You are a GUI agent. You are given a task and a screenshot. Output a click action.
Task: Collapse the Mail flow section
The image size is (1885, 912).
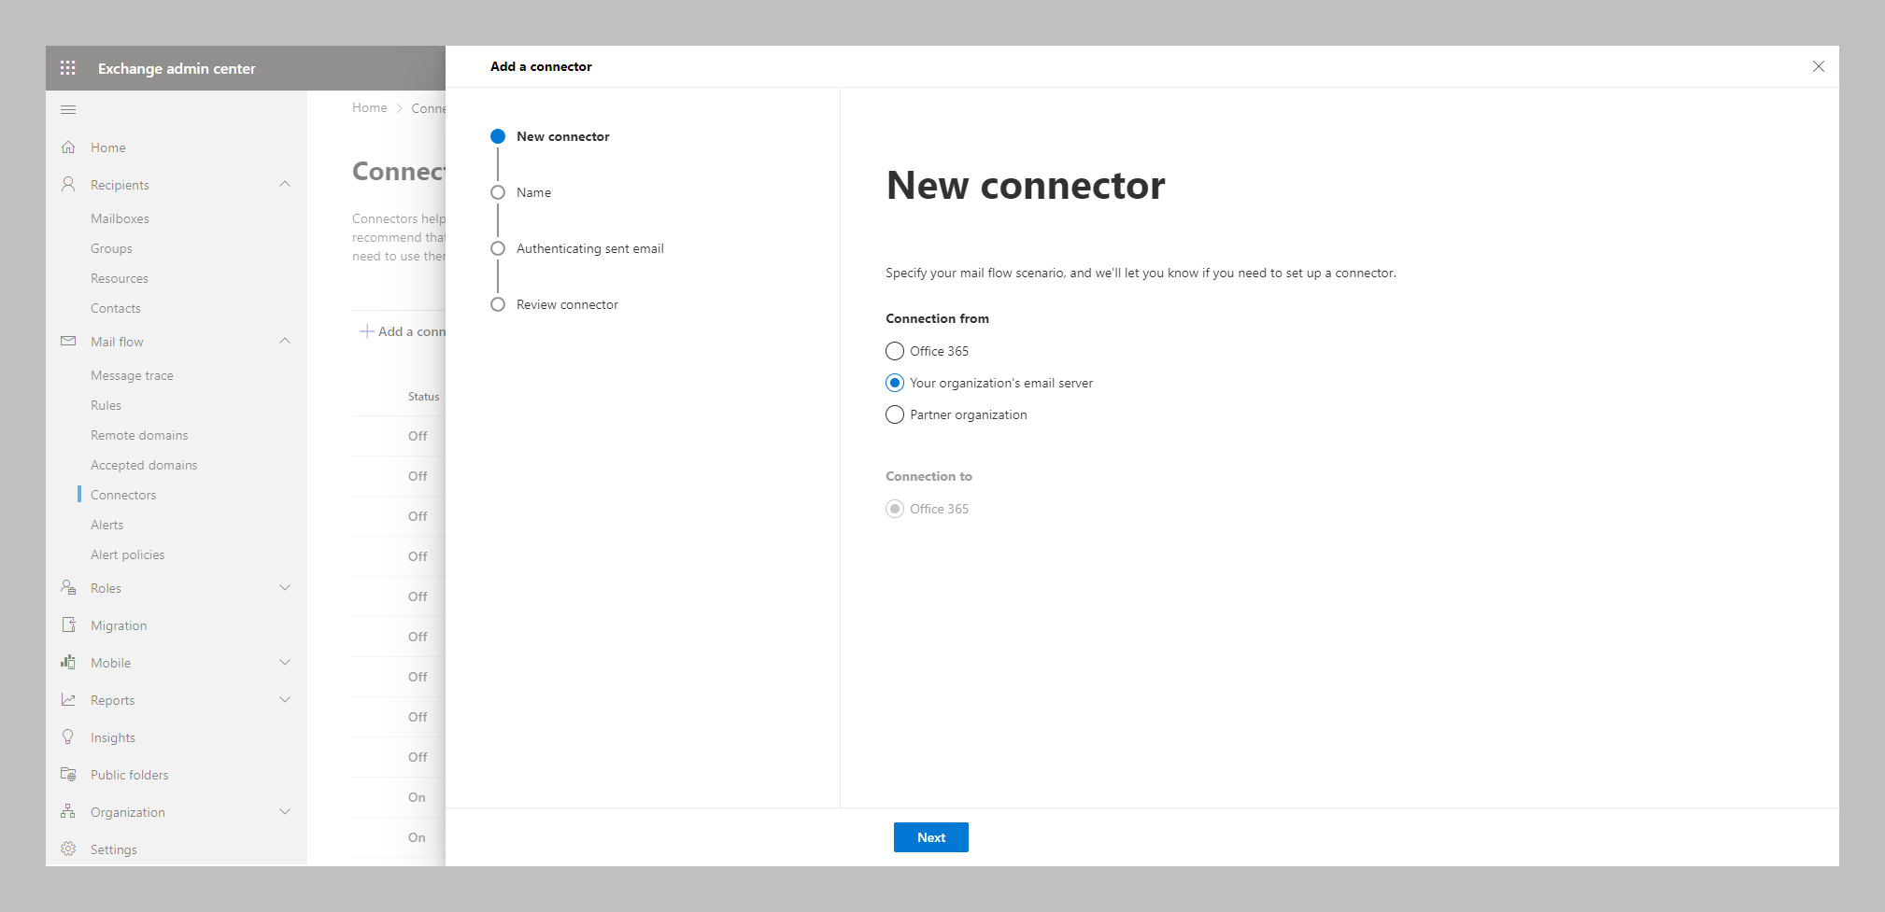(285, 341)
